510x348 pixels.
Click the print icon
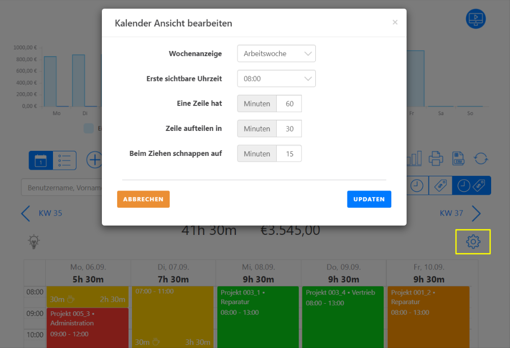436,159
